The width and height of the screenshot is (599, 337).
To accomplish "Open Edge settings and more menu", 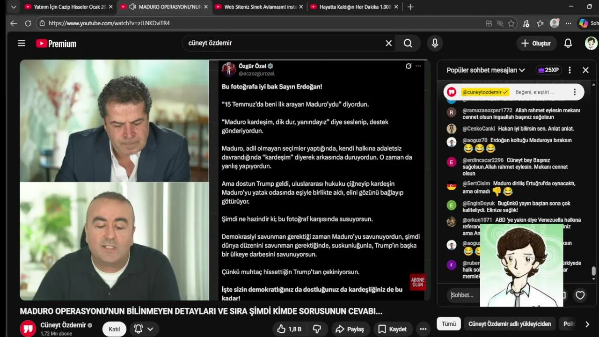I will [x=568, y=23].
